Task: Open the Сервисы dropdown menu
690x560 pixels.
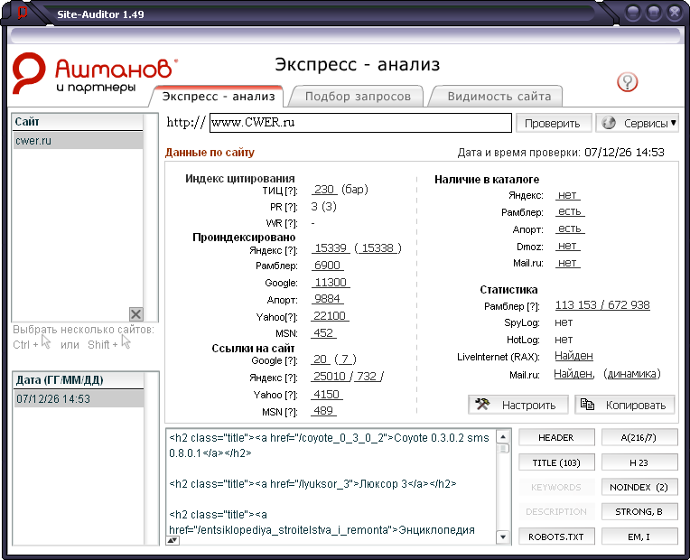Action: click(637, 123)
